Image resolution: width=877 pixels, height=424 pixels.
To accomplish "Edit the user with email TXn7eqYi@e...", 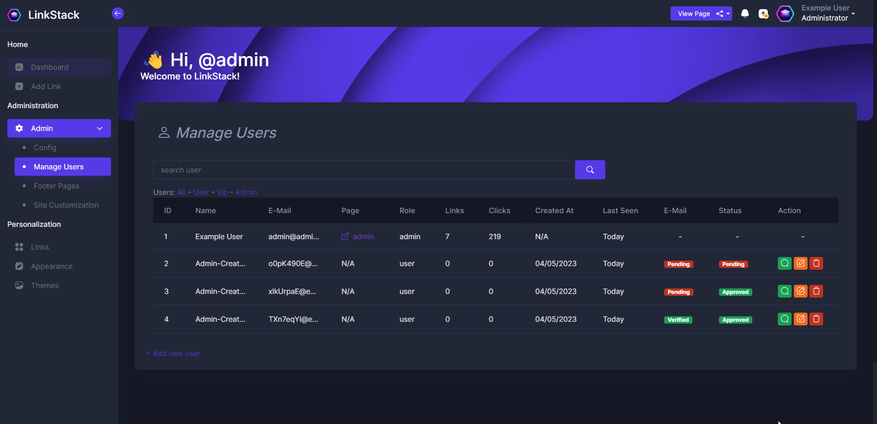I will point(801,319).
